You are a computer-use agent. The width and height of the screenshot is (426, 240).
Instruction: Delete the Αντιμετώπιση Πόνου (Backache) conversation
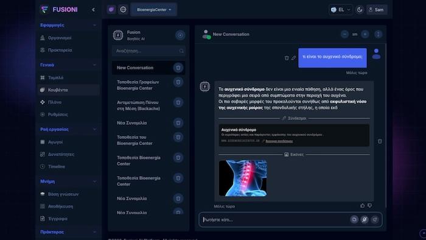pyautogui.click(x=178, y=102)
